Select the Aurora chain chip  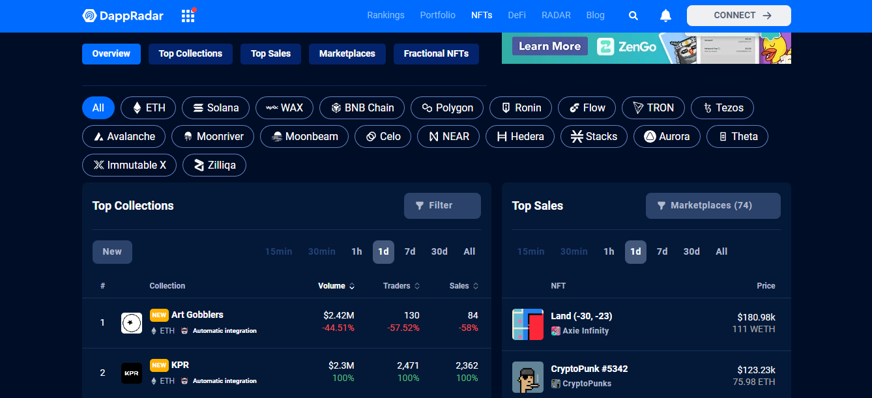pyautogui.click(x=667, y=136)
